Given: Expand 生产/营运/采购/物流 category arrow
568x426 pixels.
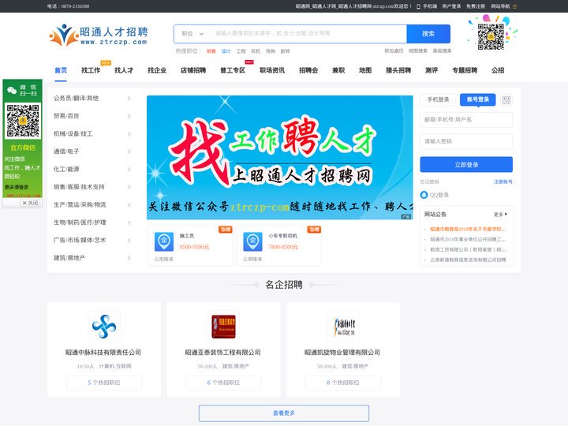Looking at the screenshot, I should pos(129,204).
